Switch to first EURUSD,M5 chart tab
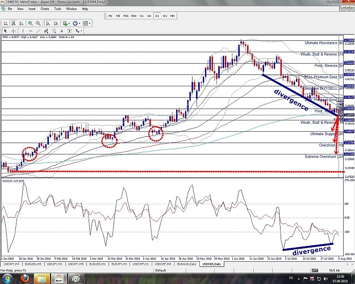355x284 pixels. point(33,264)
